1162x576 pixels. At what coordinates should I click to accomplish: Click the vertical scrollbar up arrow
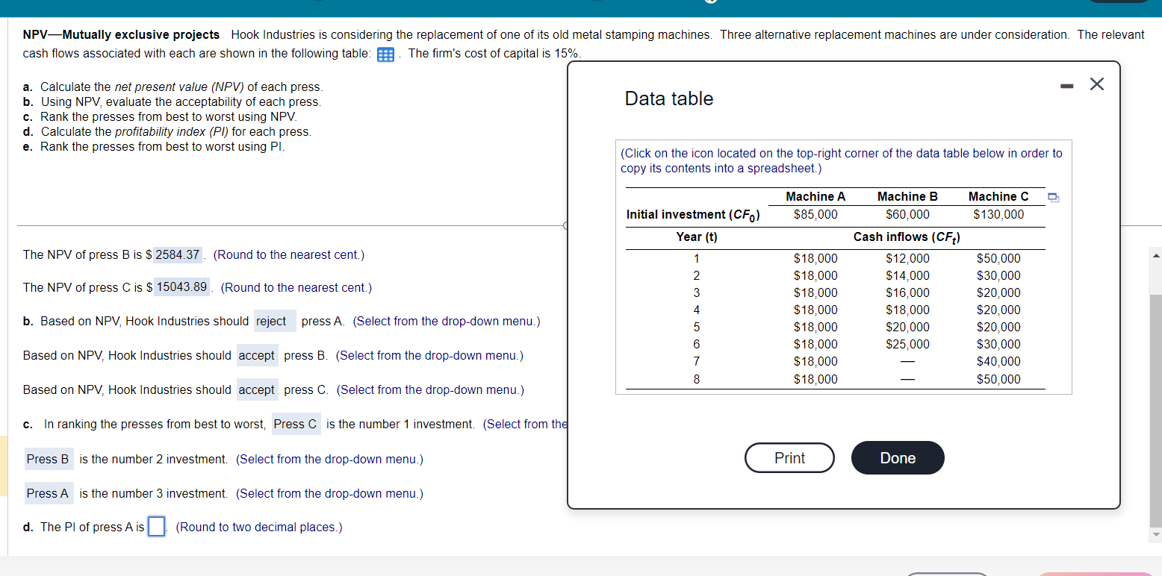click(x=1156, y=257)
